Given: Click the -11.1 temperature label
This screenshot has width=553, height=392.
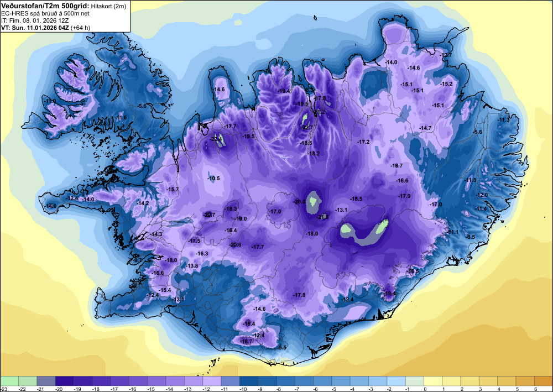Looking at the screenshot, I should coord(453,232).
